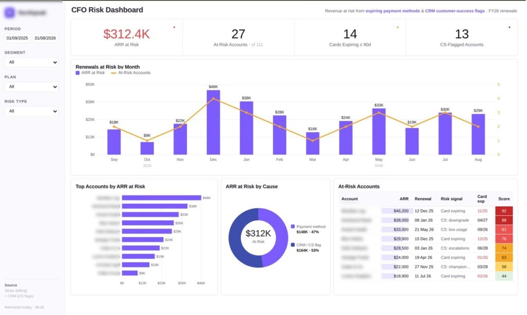Sort table by Card exp column header
527x315 pixels.
click(482, 199)
